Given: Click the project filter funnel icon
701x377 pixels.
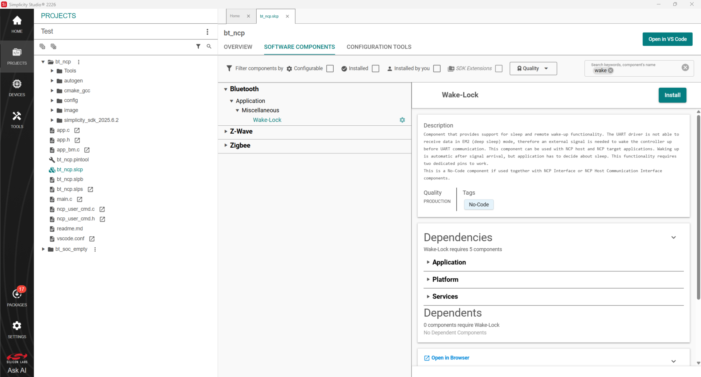Looking at the screenshot, I should 198,46.
